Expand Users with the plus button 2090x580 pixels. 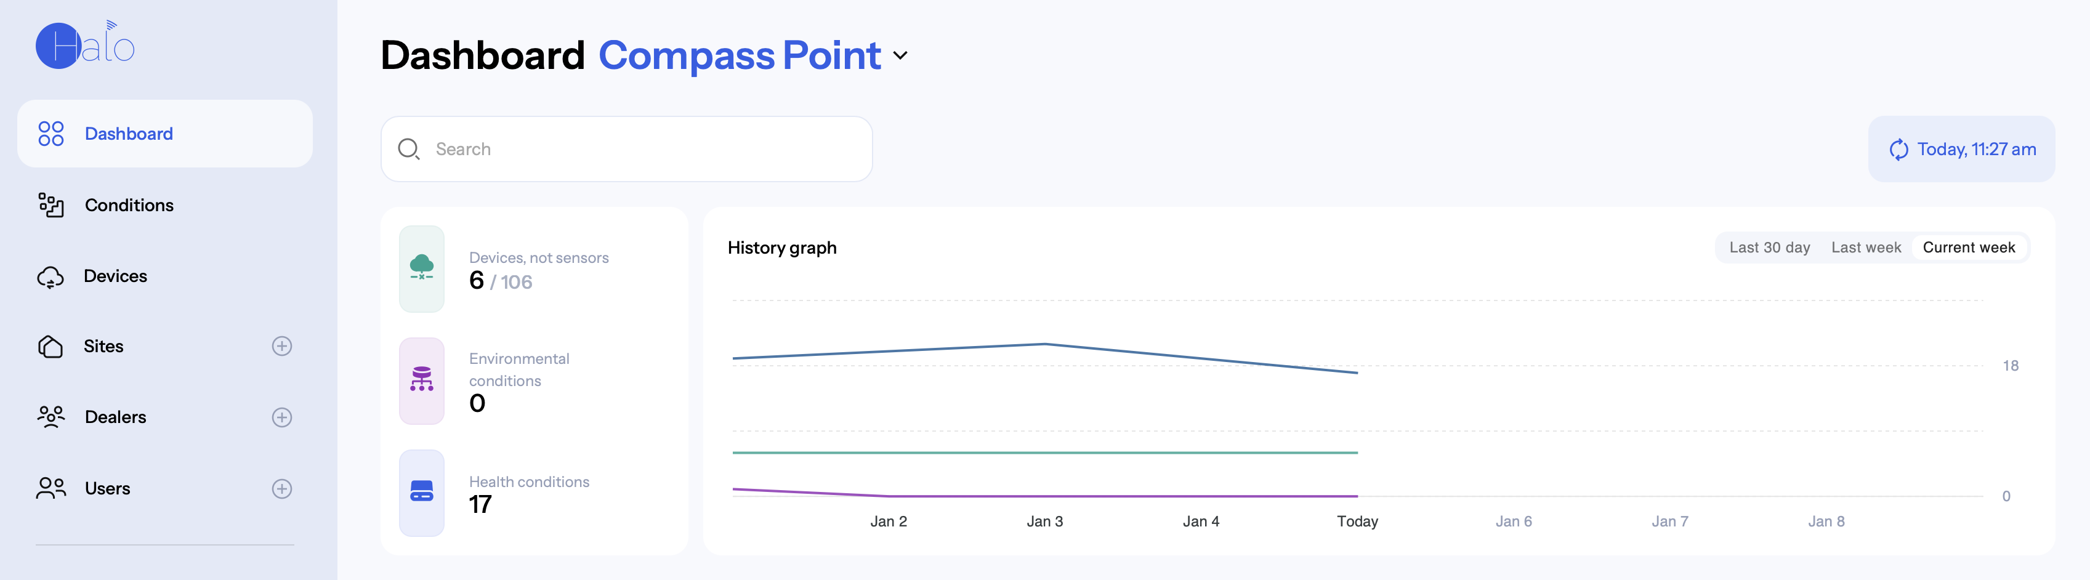(x=281, y=488)
